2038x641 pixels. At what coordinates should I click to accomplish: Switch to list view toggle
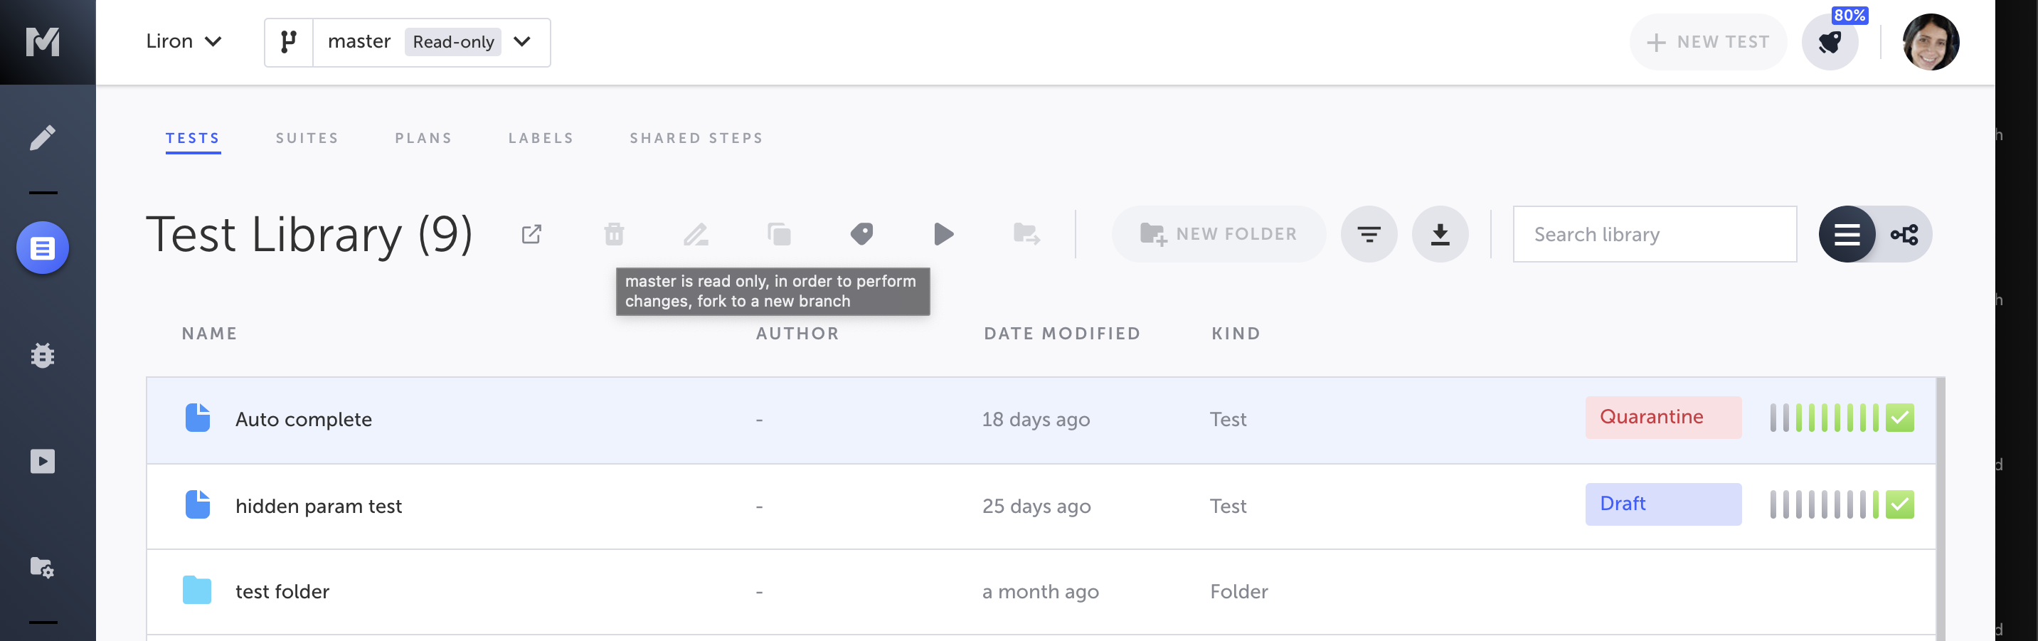coord(1847,234)
